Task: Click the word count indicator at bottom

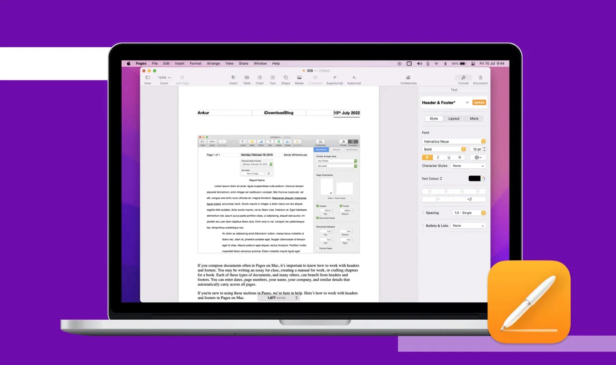Action: coord(279,298)
